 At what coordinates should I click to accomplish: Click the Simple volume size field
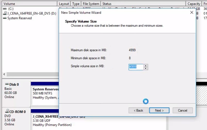pyautogui.click(x=136, y=67)
